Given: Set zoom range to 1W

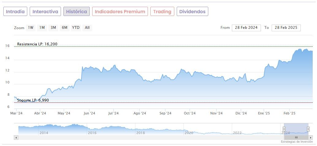Looking at the screenshot, I should 31,28.
